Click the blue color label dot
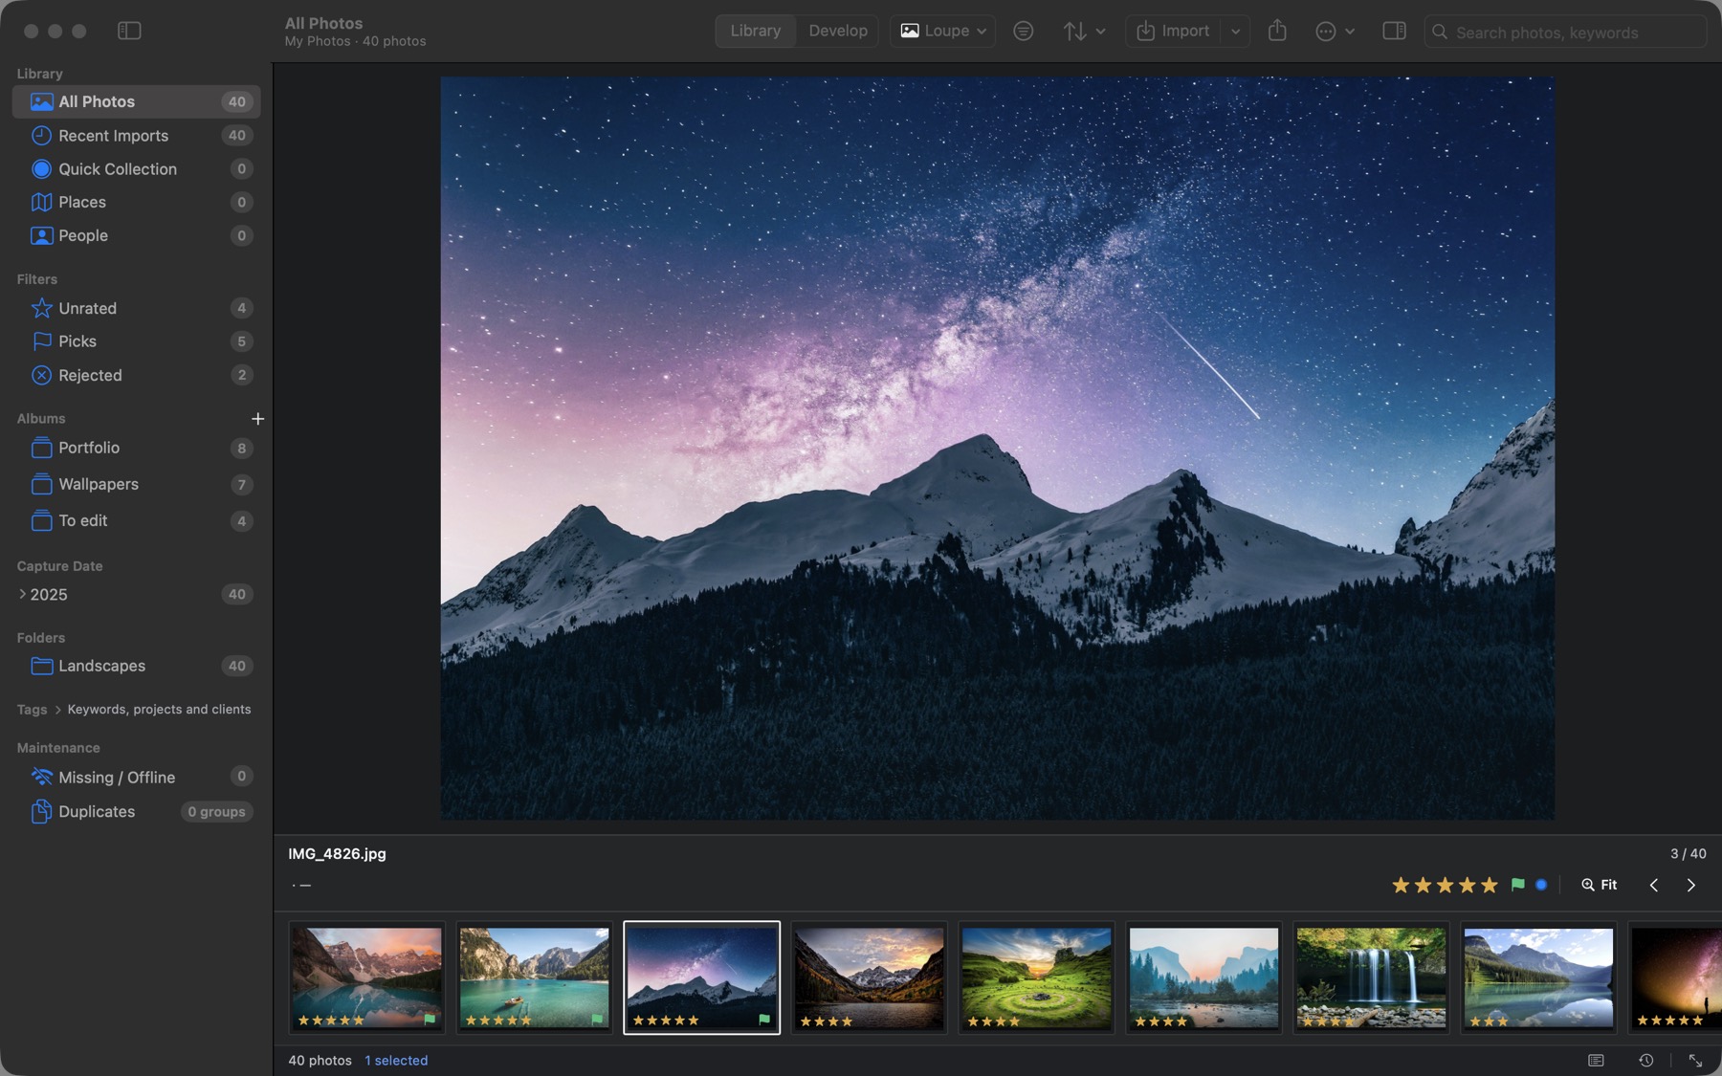The height and width of the screenshot is (1076, 1722). coord(1541,885)
